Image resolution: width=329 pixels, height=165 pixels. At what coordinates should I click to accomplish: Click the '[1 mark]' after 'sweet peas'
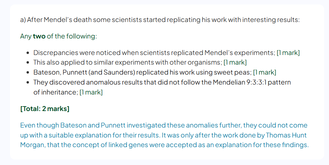265,72
